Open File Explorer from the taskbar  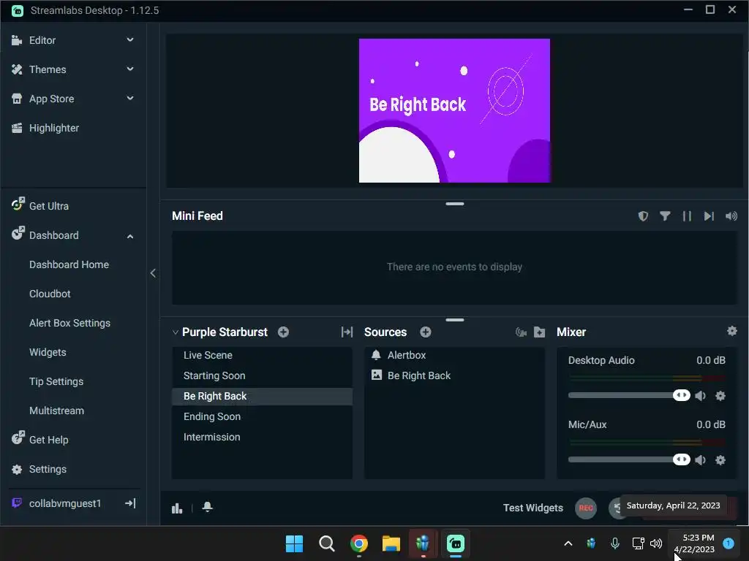[391, 543]
